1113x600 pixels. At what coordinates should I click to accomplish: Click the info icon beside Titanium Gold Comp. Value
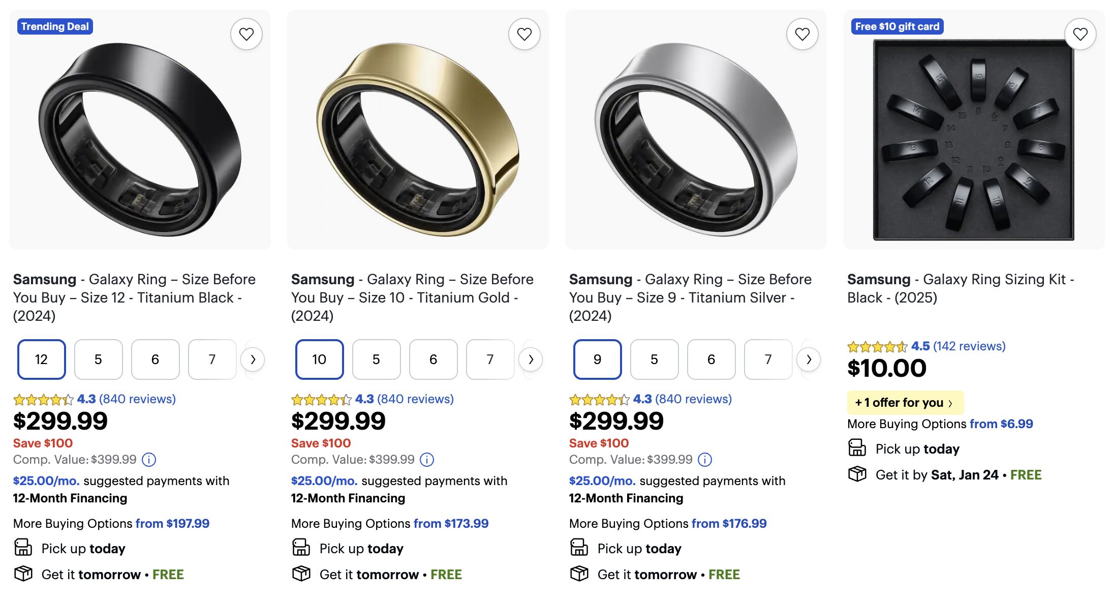coord(427,460)
